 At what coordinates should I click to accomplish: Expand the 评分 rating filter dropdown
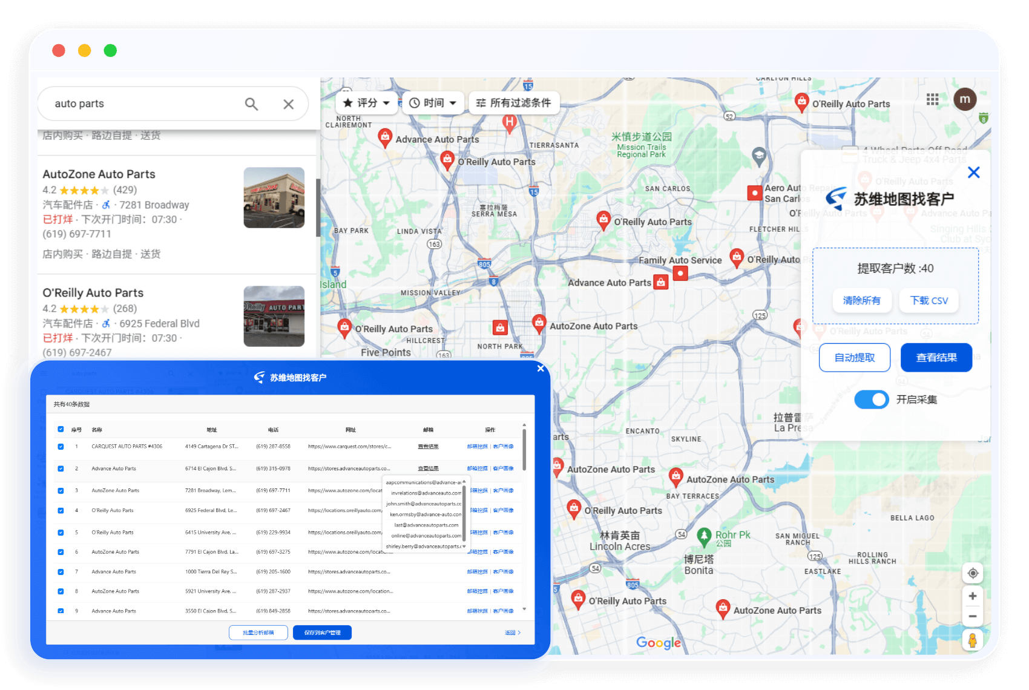[x=367, y=103]
